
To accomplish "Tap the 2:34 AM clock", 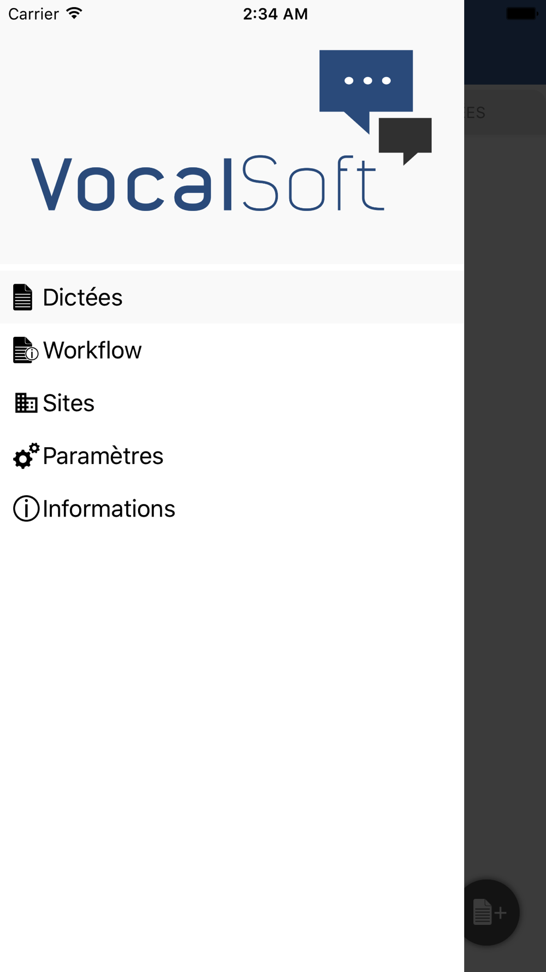I will point(275,14).
